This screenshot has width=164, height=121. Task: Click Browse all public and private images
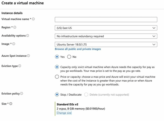pyautogui.click(x=78, y=49)
